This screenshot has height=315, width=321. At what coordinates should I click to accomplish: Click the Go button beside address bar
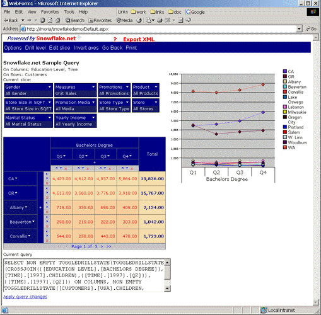tap(311, 29)
